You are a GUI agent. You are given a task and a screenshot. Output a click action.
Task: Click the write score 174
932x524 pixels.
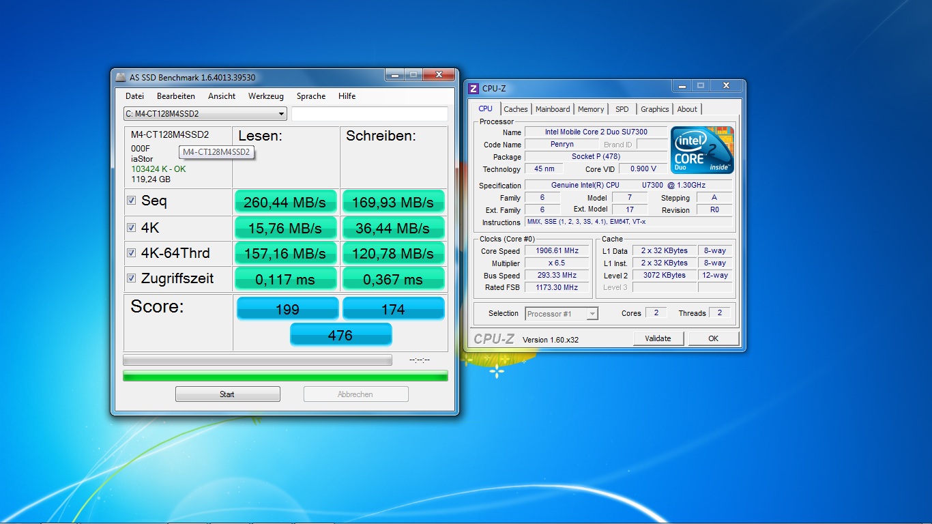pos(393,308)
